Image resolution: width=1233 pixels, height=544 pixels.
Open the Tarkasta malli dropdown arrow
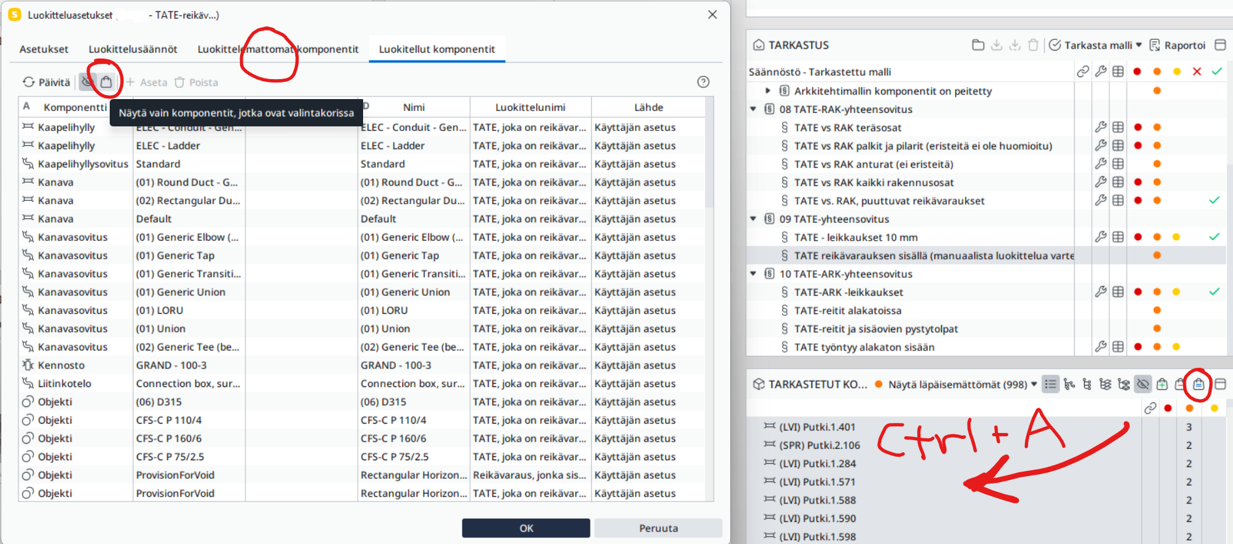pos(1139,45)
